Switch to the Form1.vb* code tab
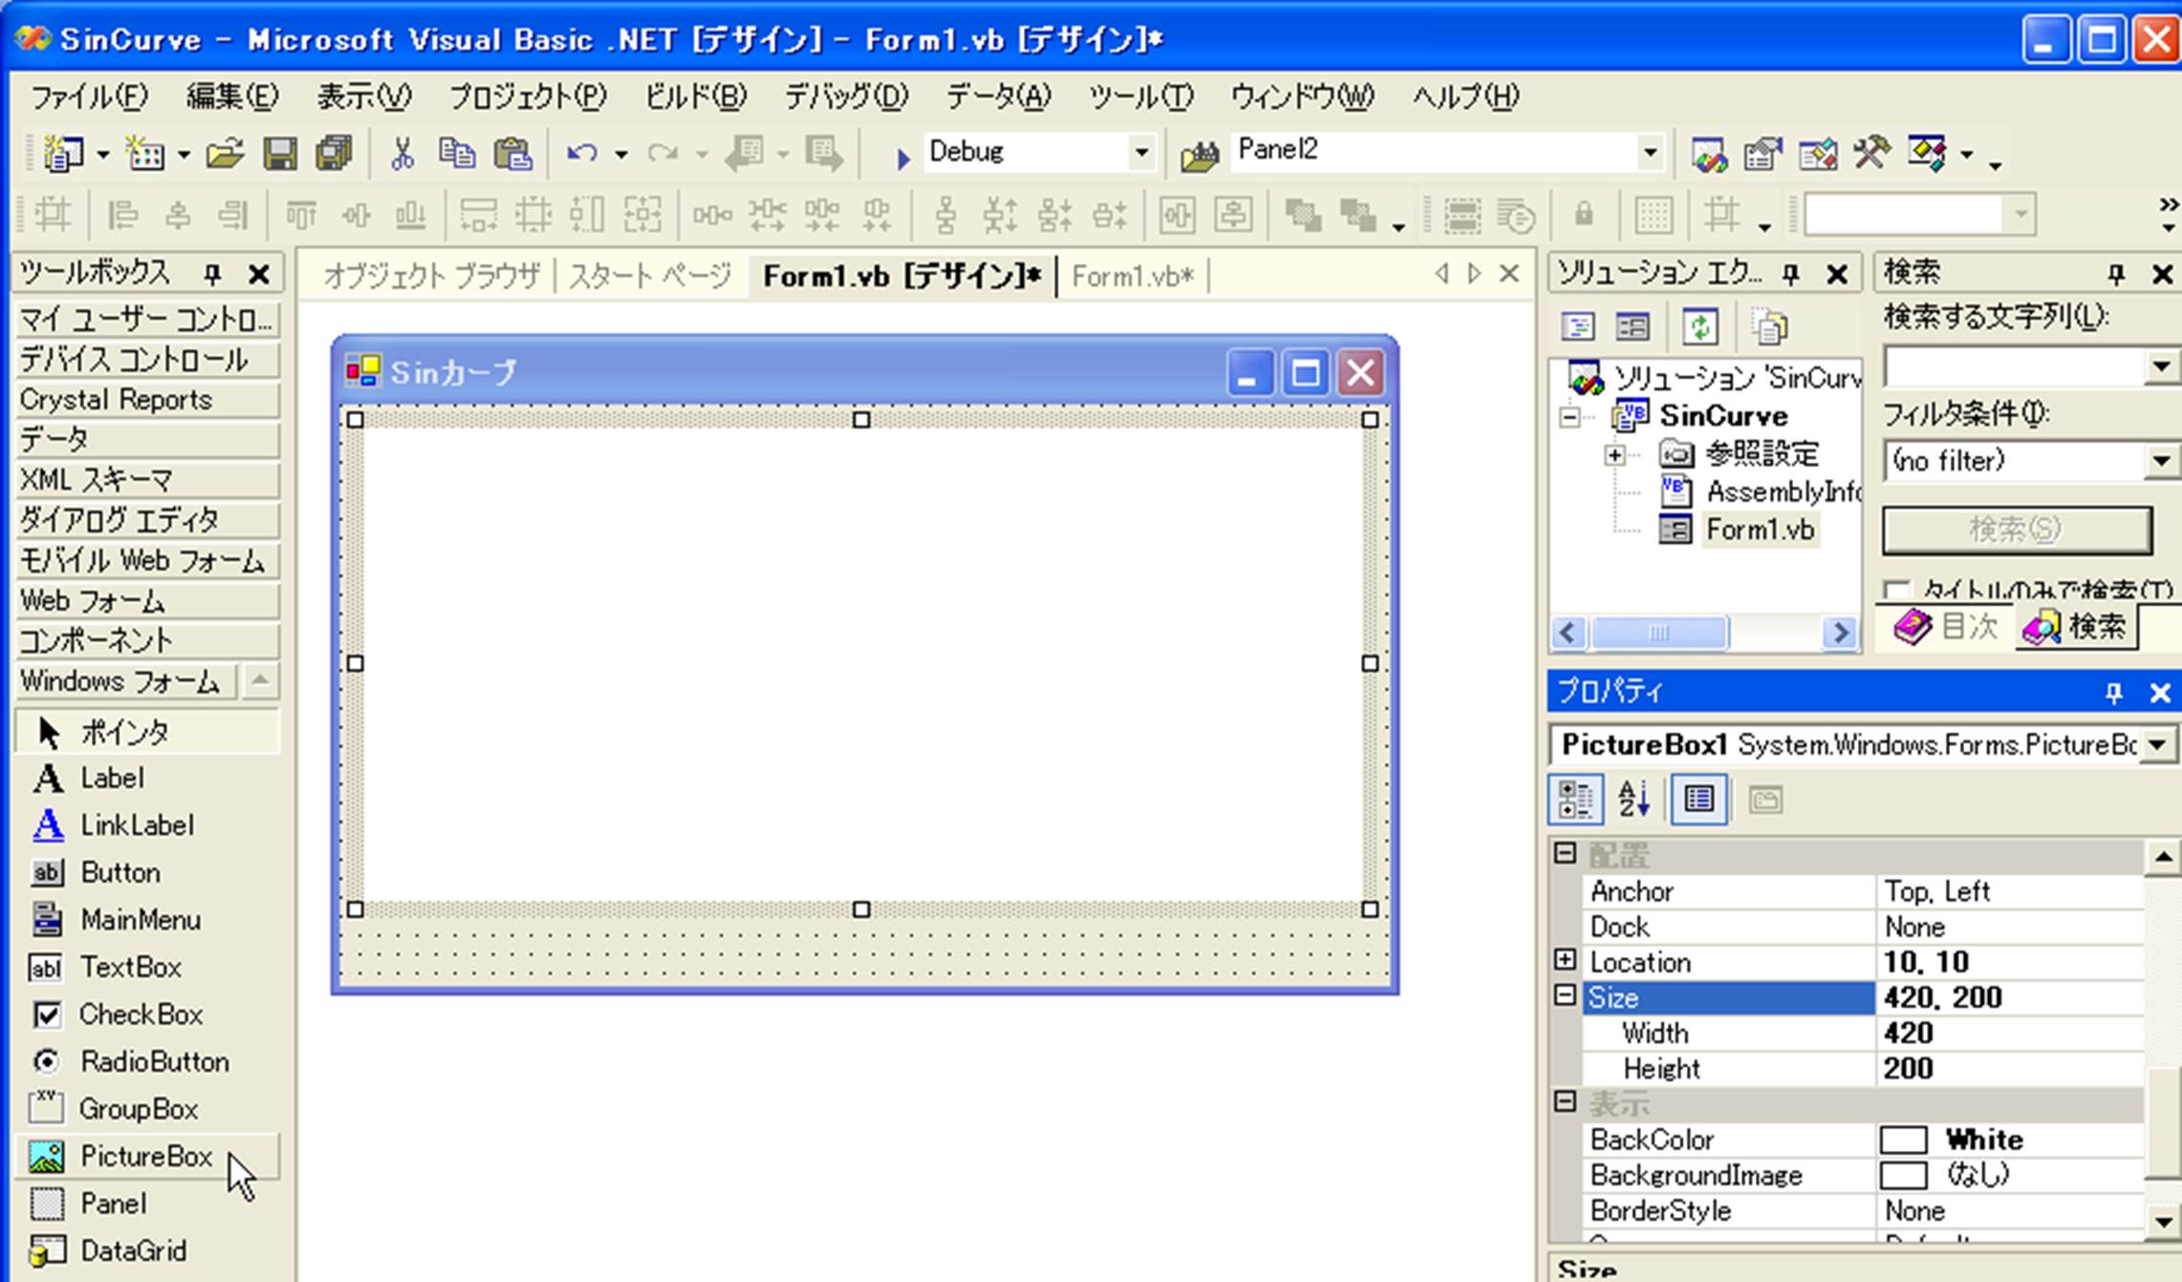 [x=1132, y=276]
